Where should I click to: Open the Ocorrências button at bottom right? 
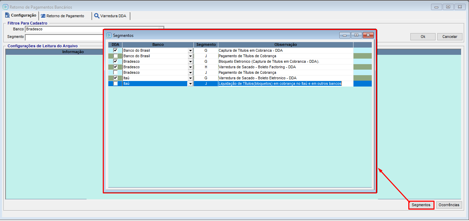(449, 205)
